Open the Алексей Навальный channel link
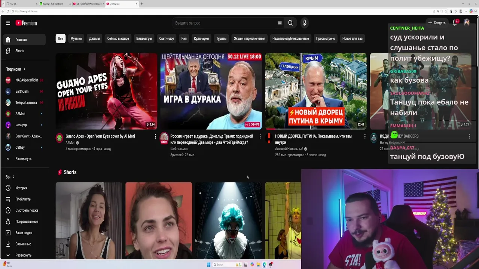This screenshot has height=269, width=479. [289, 149]
